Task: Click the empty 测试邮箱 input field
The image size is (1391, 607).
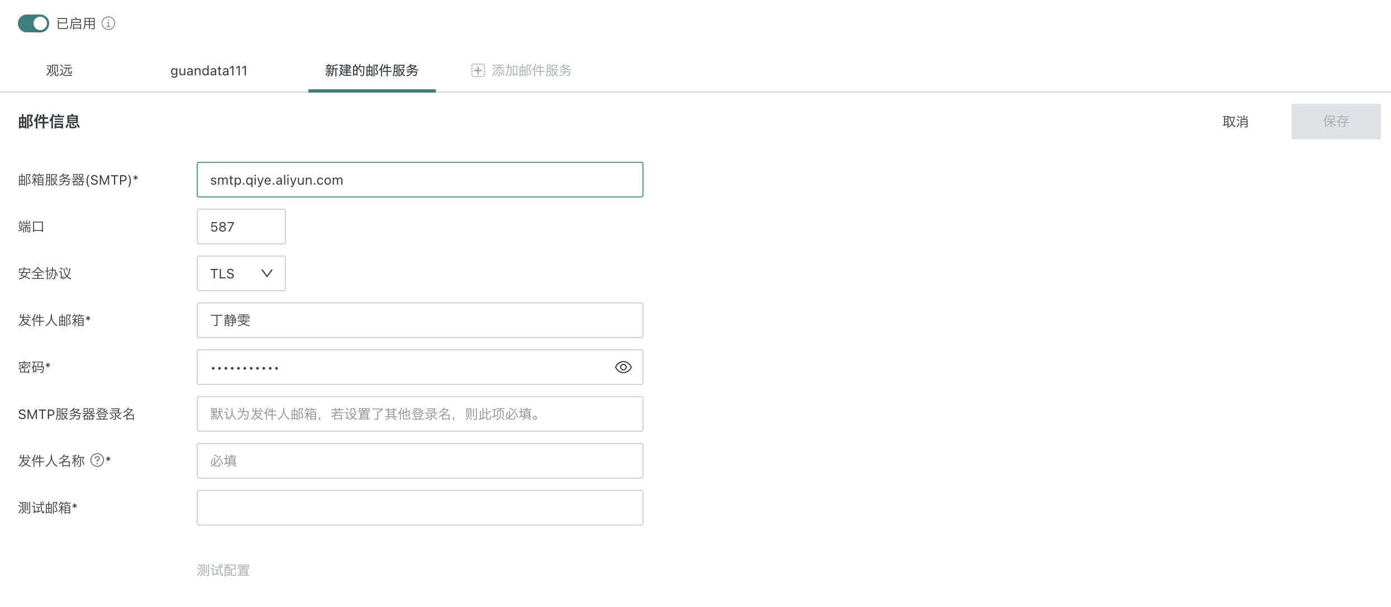Action: click(420, 508)
